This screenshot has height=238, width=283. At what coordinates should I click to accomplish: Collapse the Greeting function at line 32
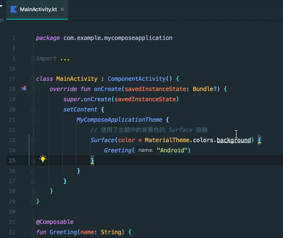[x=33, y=232]
